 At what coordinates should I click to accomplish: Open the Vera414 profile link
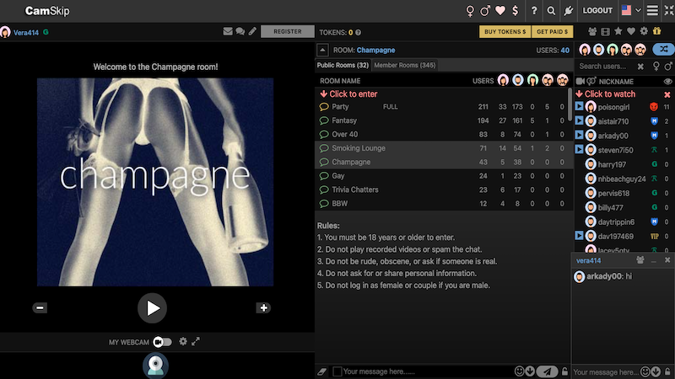26,33
